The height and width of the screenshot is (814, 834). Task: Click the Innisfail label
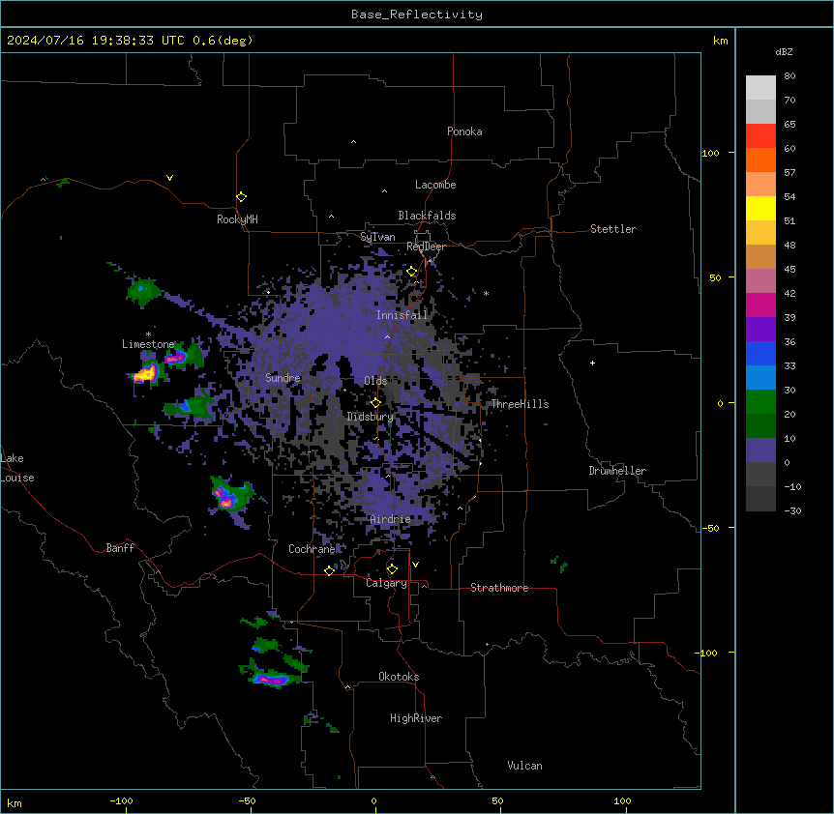point(402,315)
